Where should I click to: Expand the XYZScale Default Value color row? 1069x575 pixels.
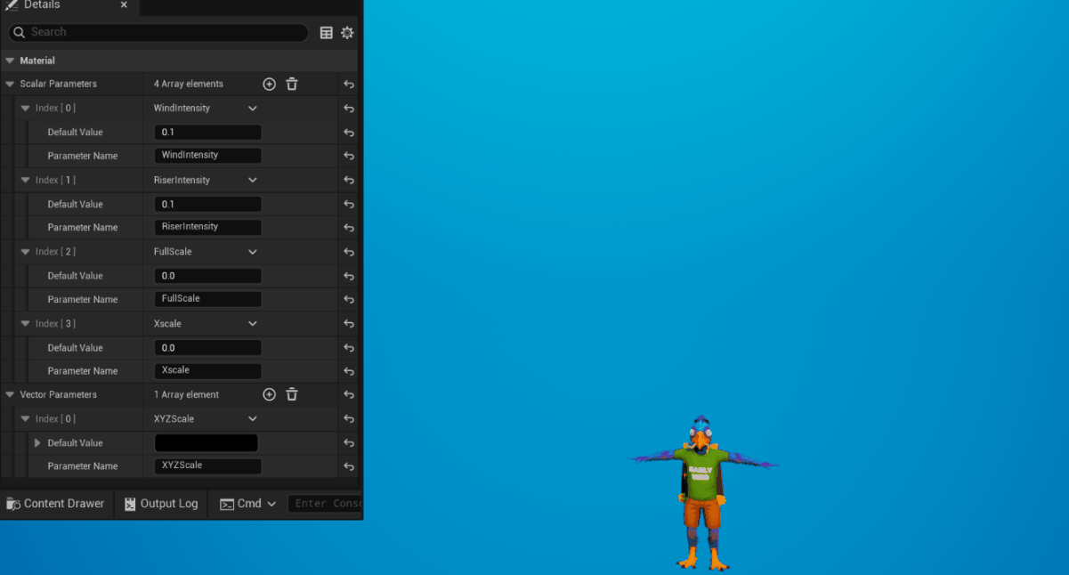click(x=37, y=442)
